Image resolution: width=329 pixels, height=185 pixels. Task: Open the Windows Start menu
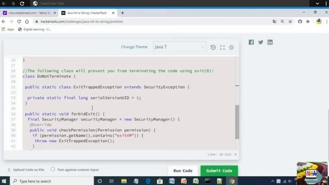coord(4,181)
